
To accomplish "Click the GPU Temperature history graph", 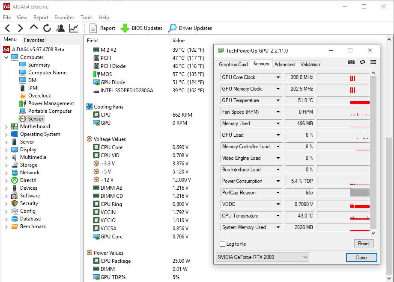I will tap(343, 100).
